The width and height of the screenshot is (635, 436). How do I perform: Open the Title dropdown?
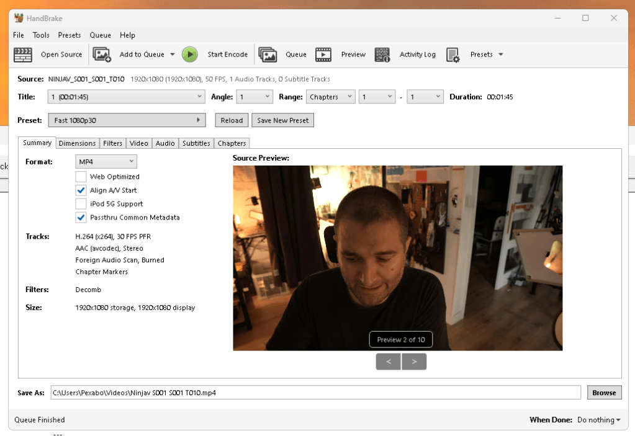click(x=127, y=97)
